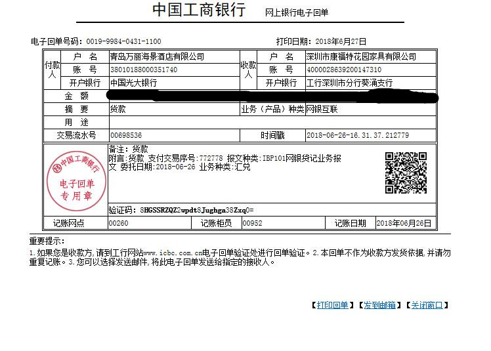The width and height of the screenshot is (491, 351).
Task: Click the 记账柜员 label
Action: click(217, 223)
